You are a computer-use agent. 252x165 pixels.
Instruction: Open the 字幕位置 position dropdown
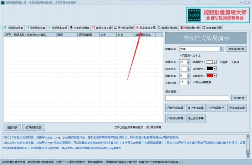pyautogui.click(x=189, y=82)
